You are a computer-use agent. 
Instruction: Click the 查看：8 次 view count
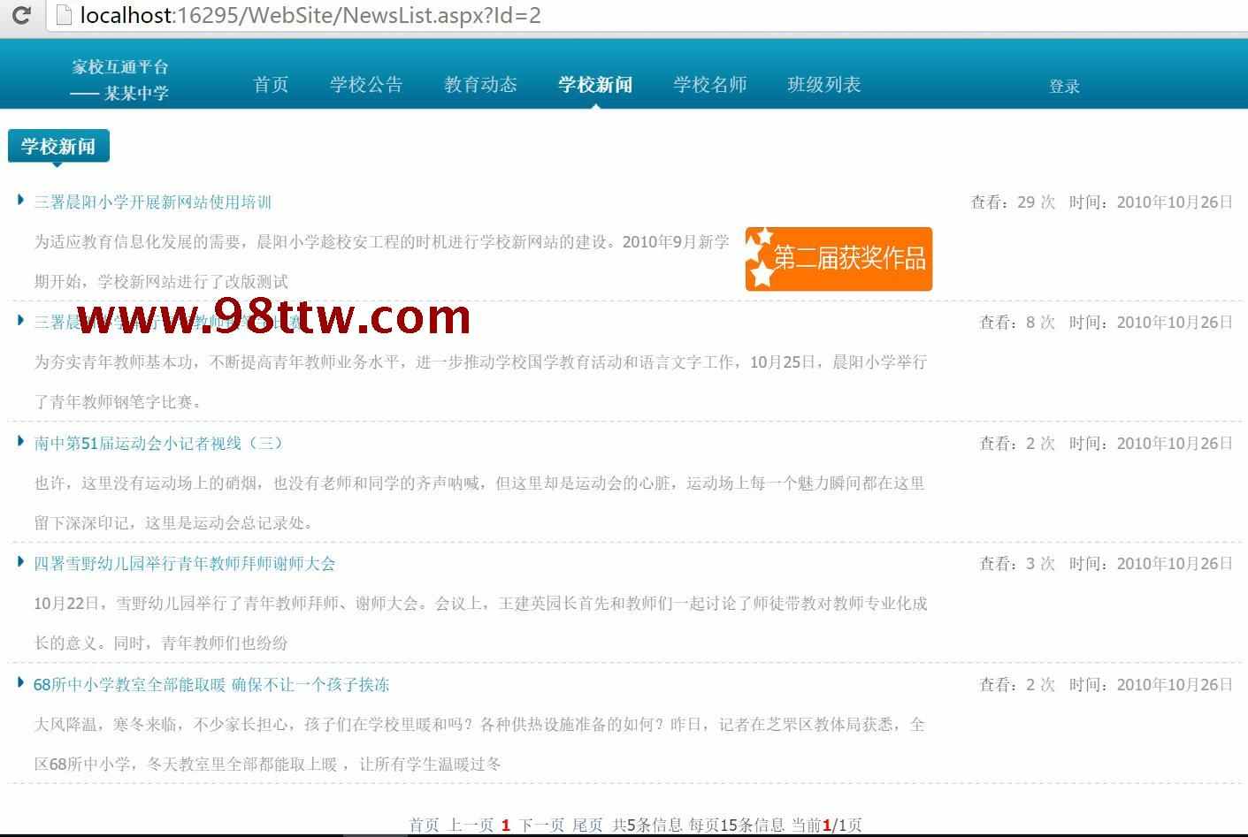[1017, 322]
